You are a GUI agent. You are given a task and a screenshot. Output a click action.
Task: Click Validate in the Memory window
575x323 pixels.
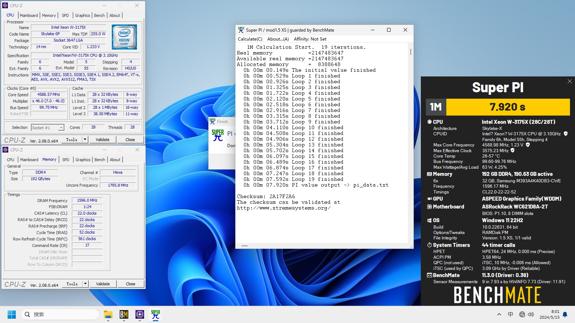(x=103, y=284)
